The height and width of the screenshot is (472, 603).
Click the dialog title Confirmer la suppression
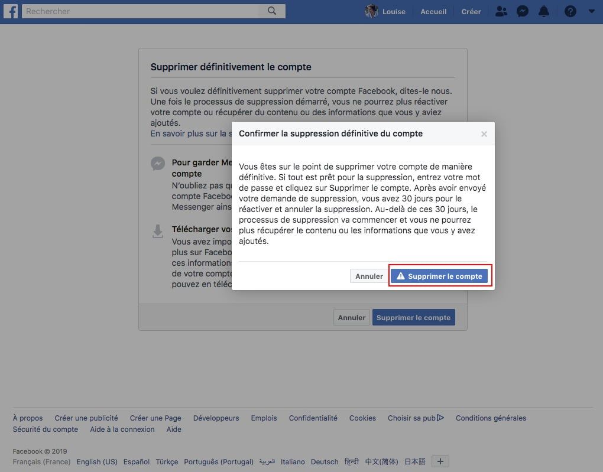click(330, 134)
